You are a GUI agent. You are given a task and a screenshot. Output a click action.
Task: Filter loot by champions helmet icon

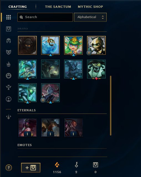pos(9,41)
